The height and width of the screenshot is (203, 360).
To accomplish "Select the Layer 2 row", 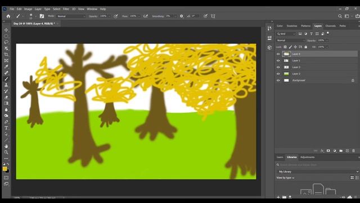I will pyautogui.click(x=316, y=74).
